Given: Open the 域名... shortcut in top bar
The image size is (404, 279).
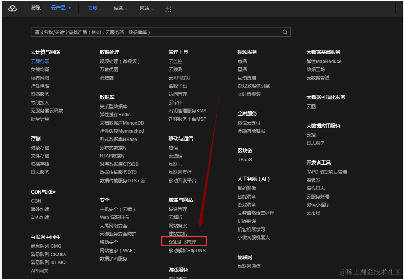Looking at the screenshot, I should pyautogui.click(x=120, y=8).
